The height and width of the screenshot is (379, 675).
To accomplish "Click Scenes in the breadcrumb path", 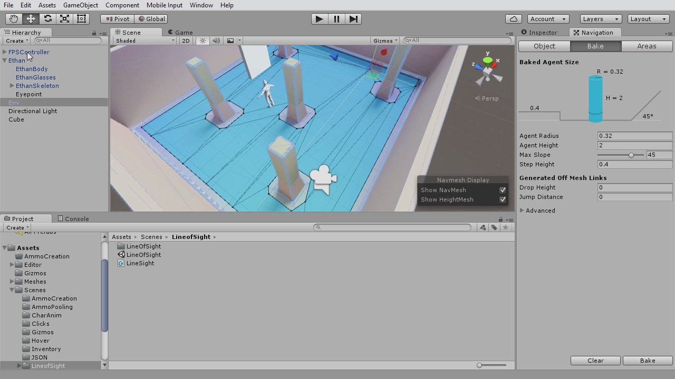I will click(x=151, y=237).
